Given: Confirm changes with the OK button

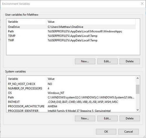Looking at the screenshot, I should (106, 132).
